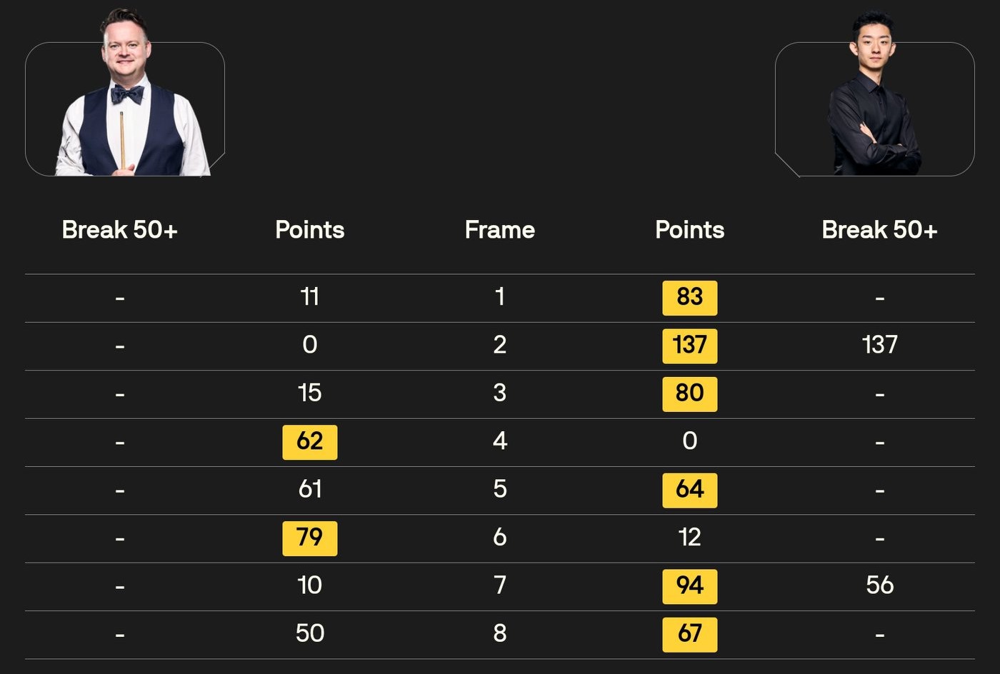Image resolution: width=1000 pixels, height=674 pixels.
Task: Click the highlighted 67 points score
Action: (689, 634)
